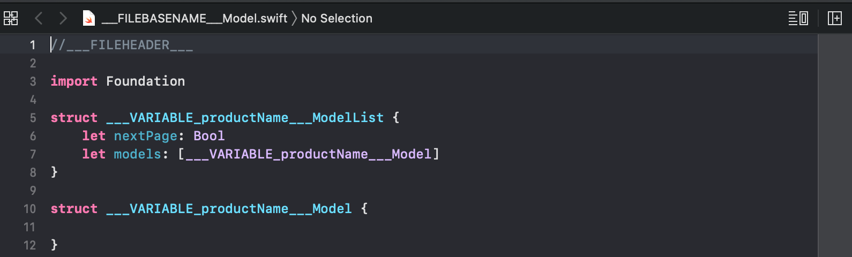Screen dimensions: 852x257
Task: Open the editor options lines icon
Action: 798,18
